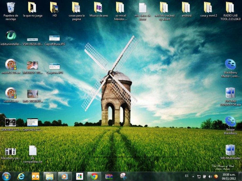This screenshot has height=181, width=242.
Task: Open the Windows Start menu
Action: click(x=6, y=176)
